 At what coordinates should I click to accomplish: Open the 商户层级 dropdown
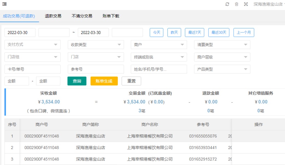[222, 57]
